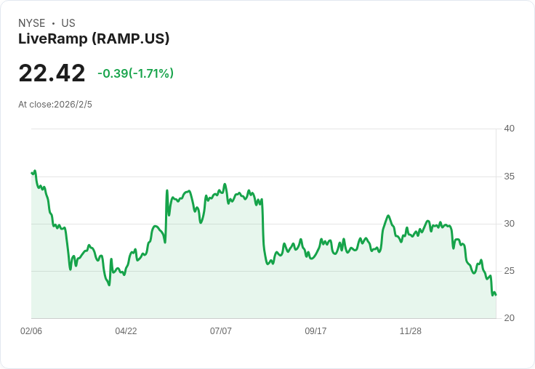This screenshot has width=535, height=369.
Task: Click the At close:2026/2/5 timestamp
Action: [x=55, y=104]
